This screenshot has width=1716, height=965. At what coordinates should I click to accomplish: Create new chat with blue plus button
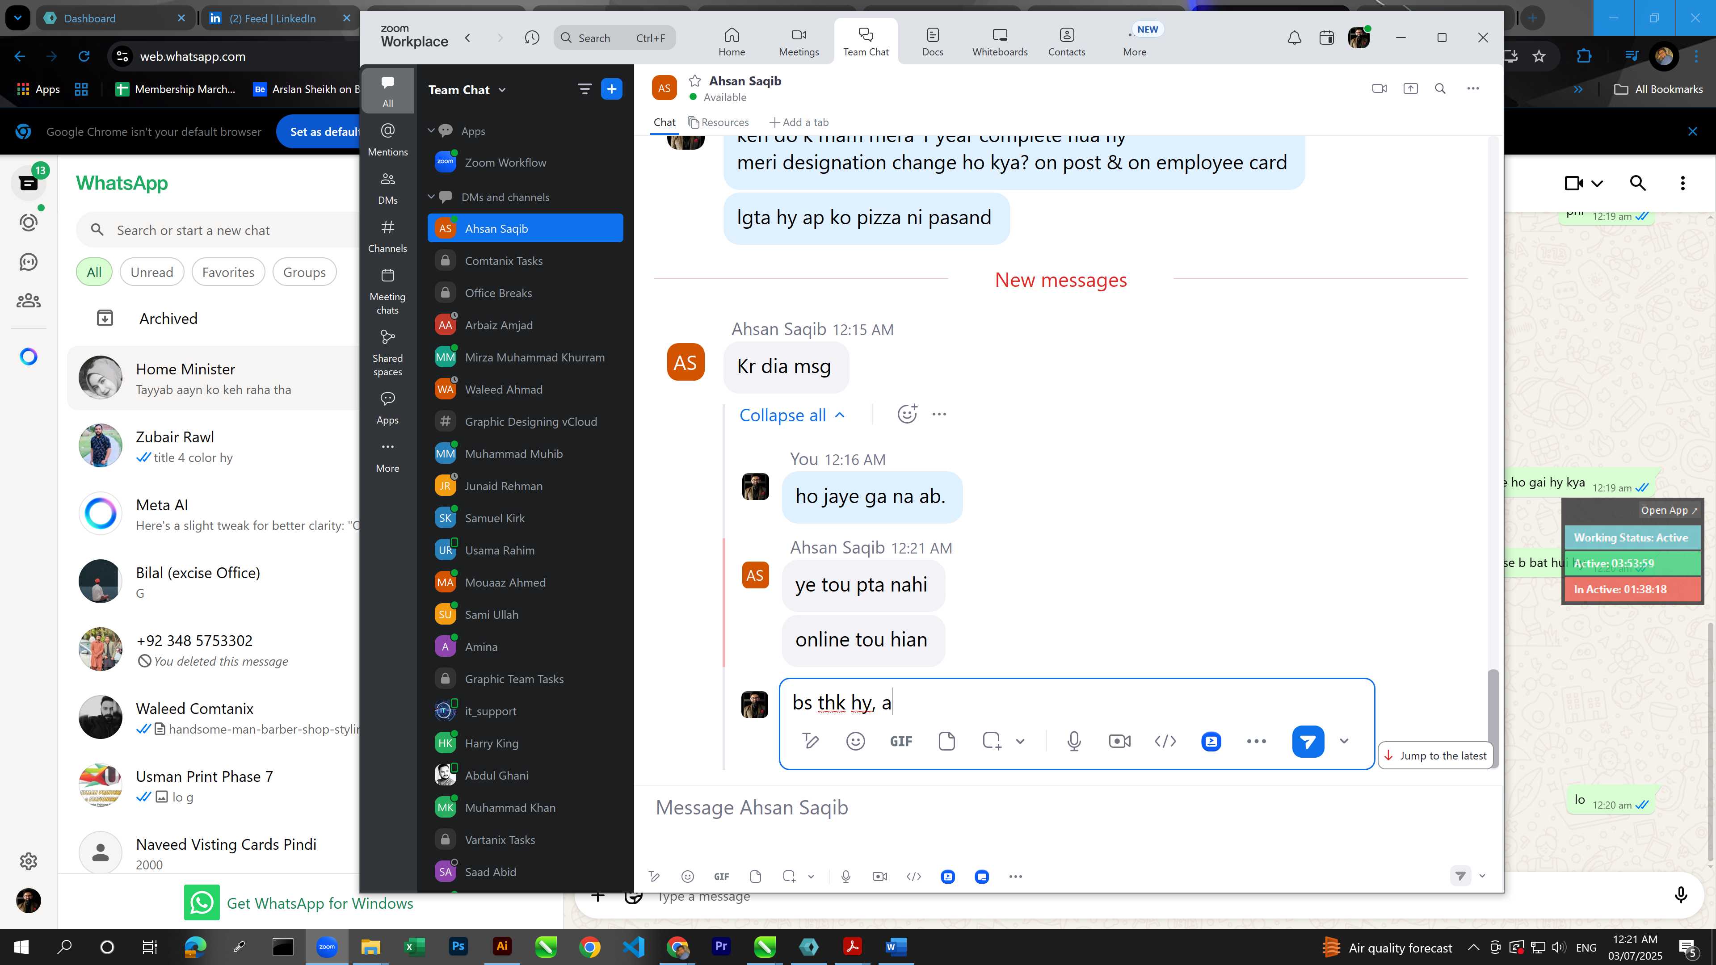point(611,89)
